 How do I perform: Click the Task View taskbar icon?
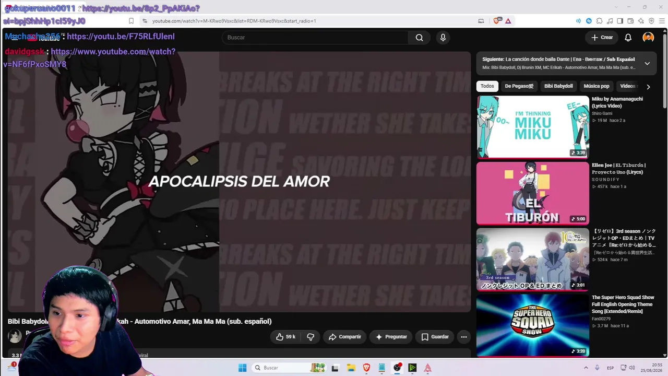click(x=335, y=368)
